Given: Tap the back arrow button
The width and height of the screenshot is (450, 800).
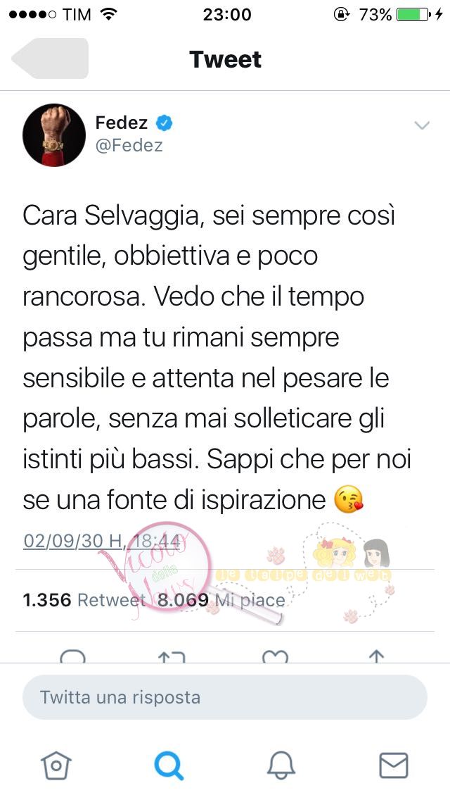Looking at the screenshot, I should pyautogui.click(x=50, y=58).
